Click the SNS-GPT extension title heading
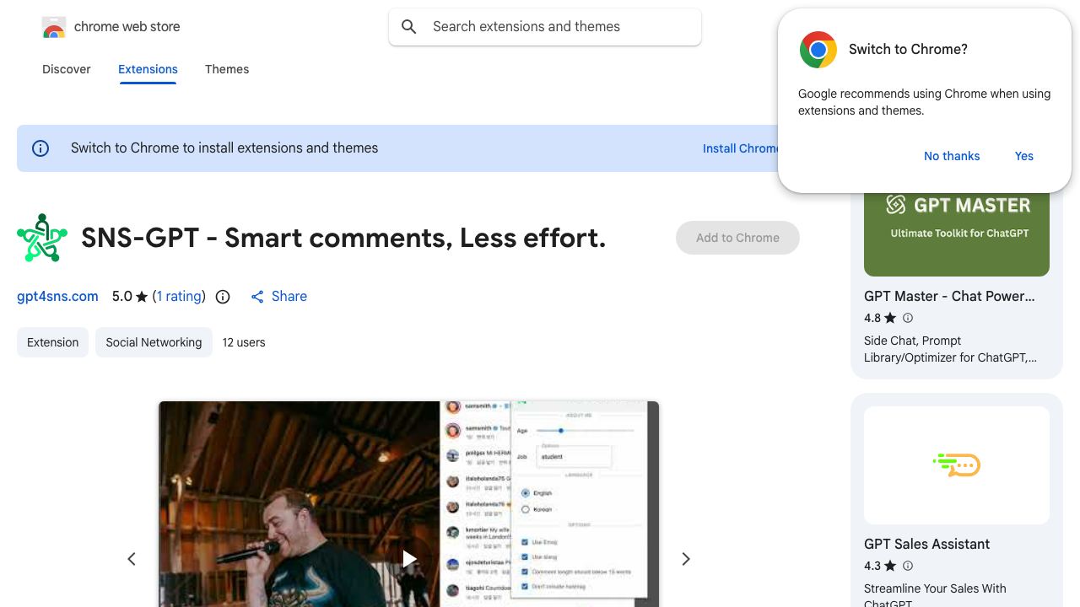 (343, 238)
